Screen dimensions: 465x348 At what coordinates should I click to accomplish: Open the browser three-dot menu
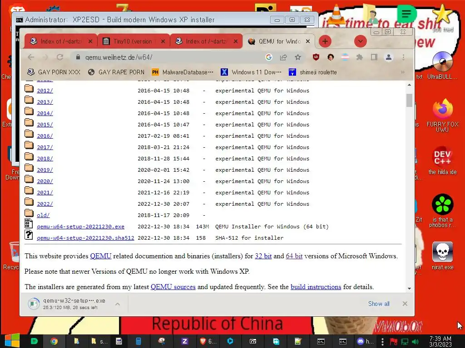tap(403, 57)
